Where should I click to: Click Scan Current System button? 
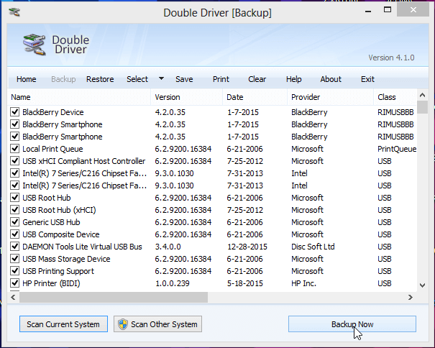[x=63, y=324]
